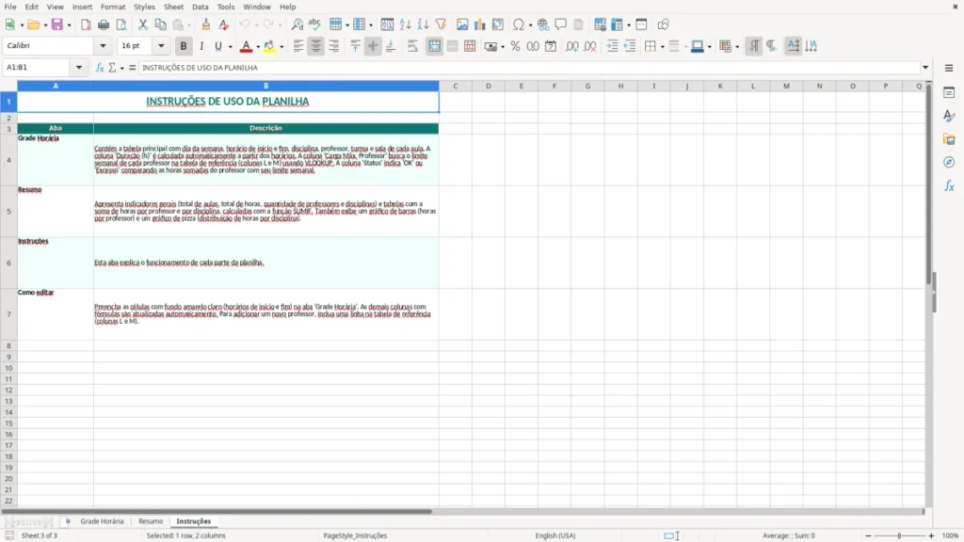Expand the Background Color dropdown arrow
Screen dimensions: 964x542
point(281,47)
